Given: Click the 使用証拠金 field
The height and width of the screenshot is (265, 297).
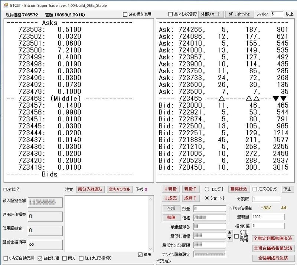Looking at the screenshot, I should tap(45, 230).
